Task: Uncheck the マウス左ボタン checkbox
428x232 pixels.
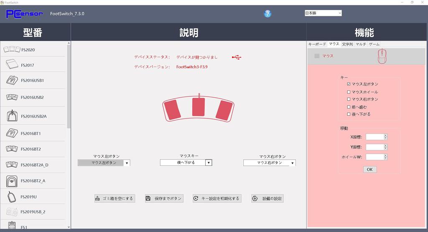Action: point(349,84)
